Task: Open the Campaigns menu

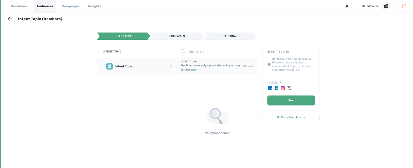Action: tap(70, 6)
